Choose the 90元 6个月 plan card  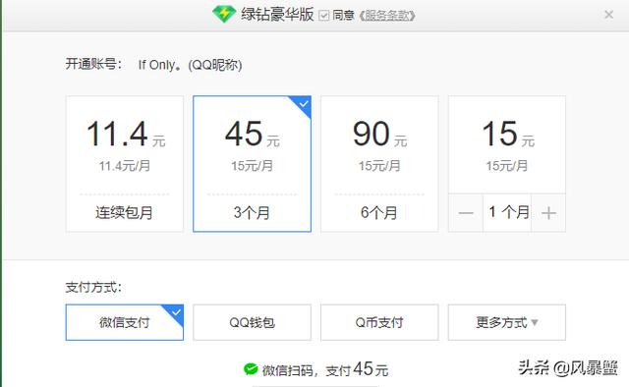tap(379, 164)
